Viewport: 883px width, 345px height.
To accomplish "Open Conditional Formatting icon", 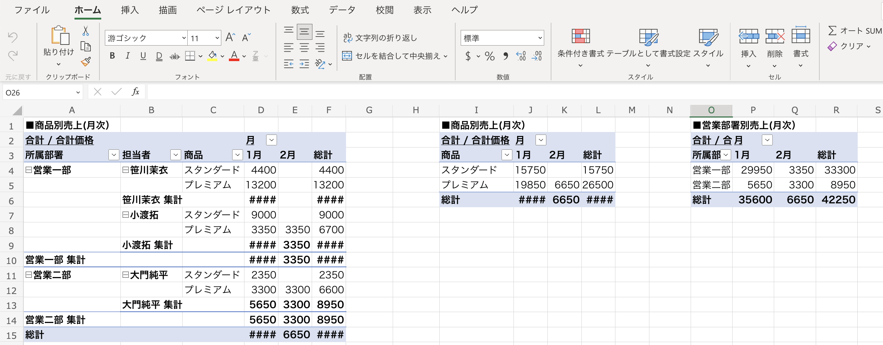I will (581, 36).
